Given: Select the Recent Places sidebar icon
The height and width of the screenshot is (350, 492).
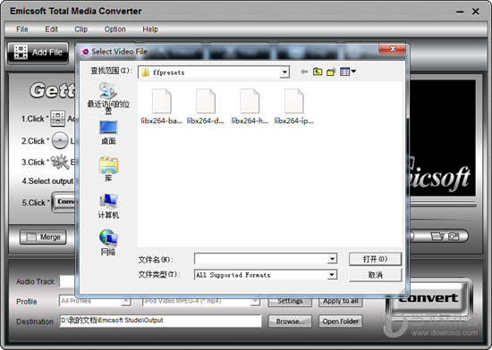Looking at the screenshot, I should (x=108, y=98).
